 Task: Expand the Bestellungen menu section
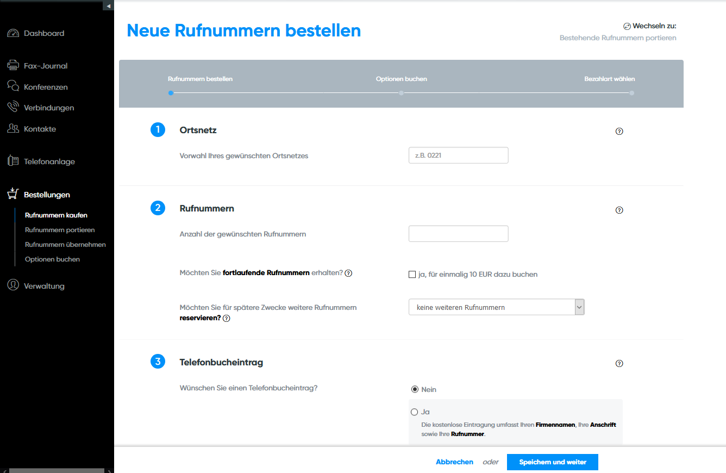[x=47, y=195]
